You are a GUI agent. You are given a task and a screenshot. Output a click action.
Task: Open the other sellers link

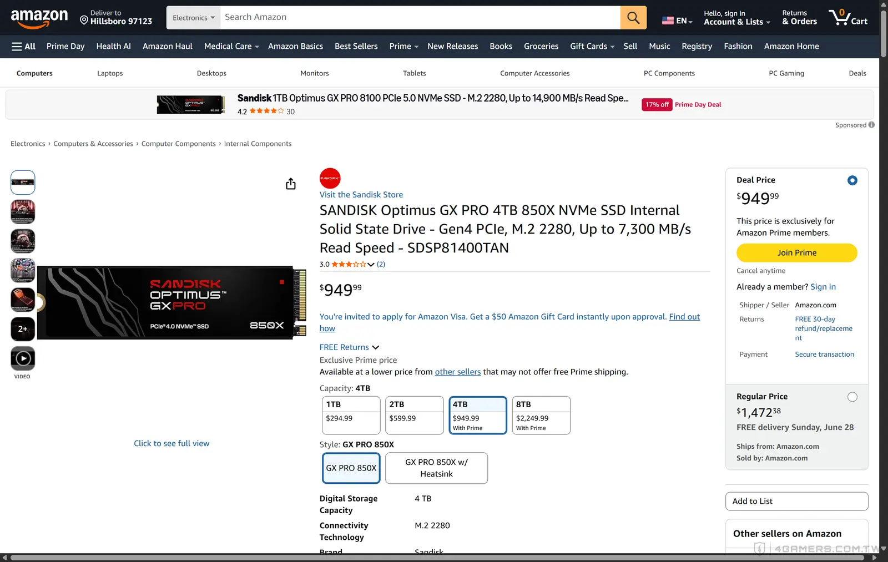click(x=458, y=372)
